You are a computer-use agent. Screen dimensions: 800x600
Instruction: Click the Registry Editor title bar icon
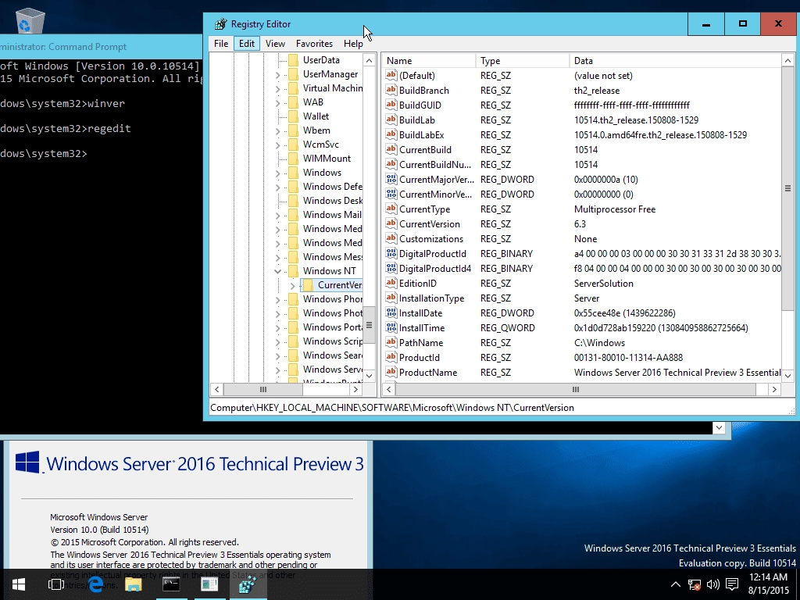coord(220,24)
